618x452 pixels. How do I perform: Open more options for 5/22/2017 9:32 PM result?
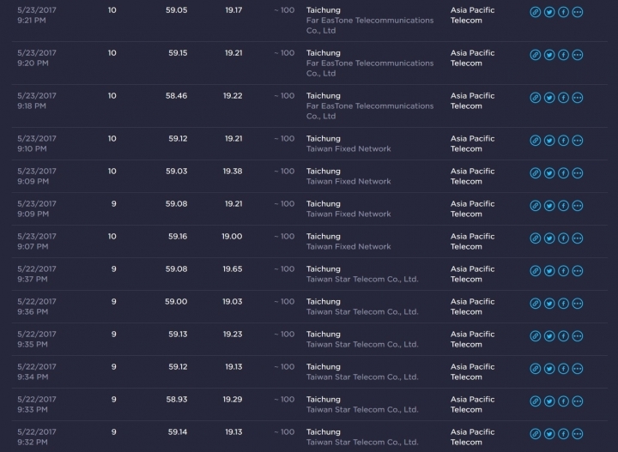coord(578,434)
